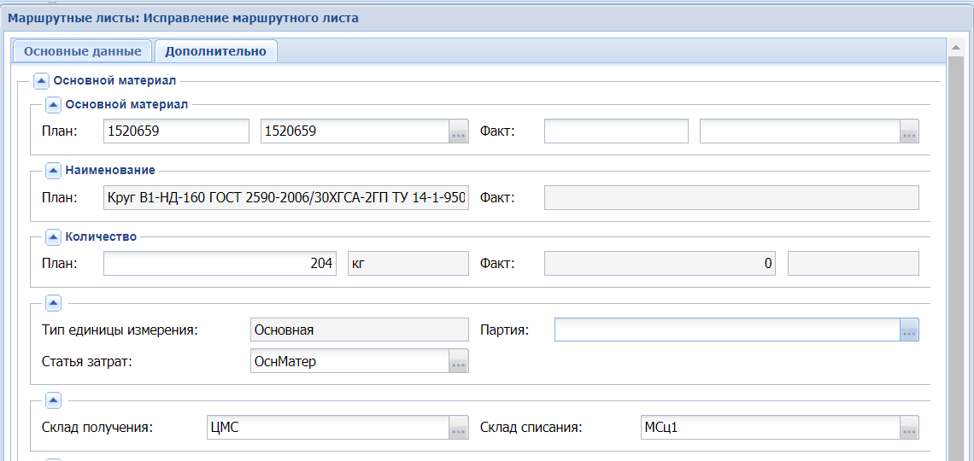The height and width of the screenshot is (461, 974).
Task: Click the plan quantity field showing 204
Action: pos(220,264)
